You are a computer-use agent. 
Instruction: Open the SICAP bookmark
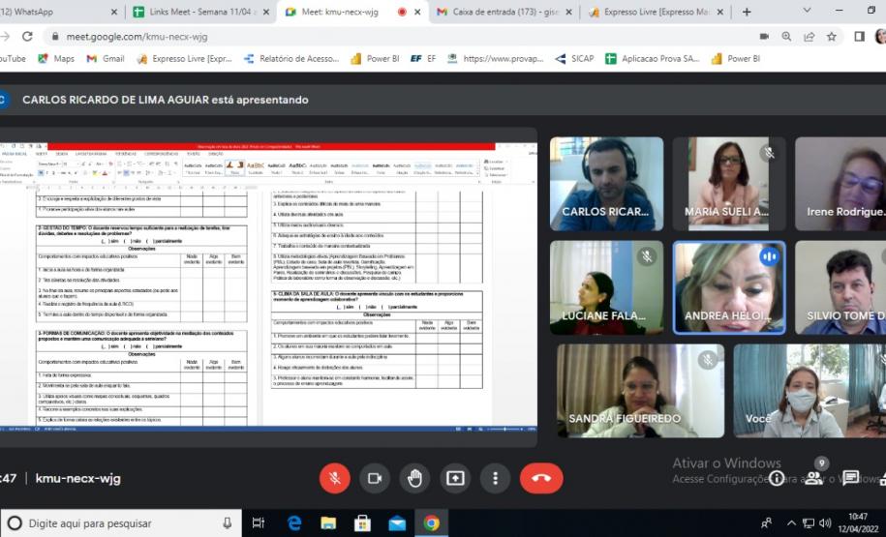pyautogui.click(x=574, y=58)
